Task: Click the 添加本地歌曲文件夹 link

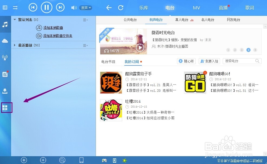Action: tap(58, 36)
